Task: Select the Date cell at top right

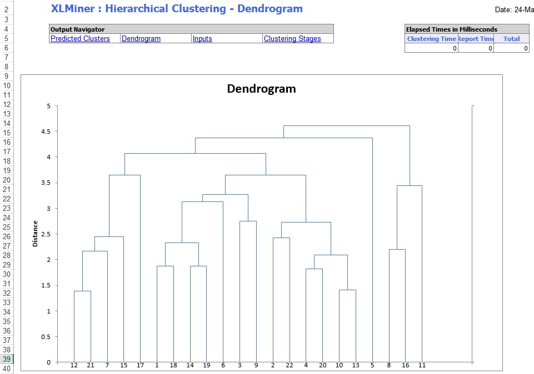Action: click(x=513, y=9)
